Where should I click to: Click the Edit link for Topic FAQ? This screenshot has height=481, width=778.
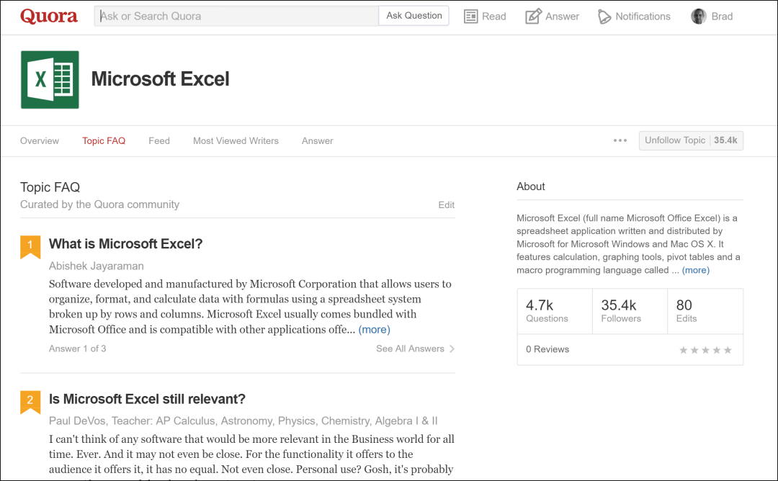click(447, 205)
